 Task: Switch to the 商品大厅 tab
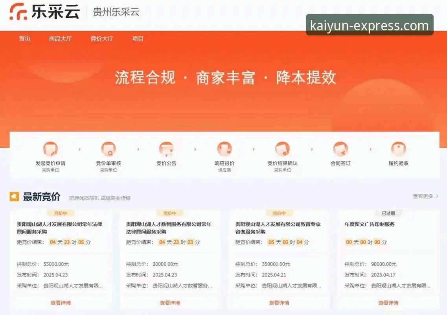pyautogui.click(x=60, y=38)
